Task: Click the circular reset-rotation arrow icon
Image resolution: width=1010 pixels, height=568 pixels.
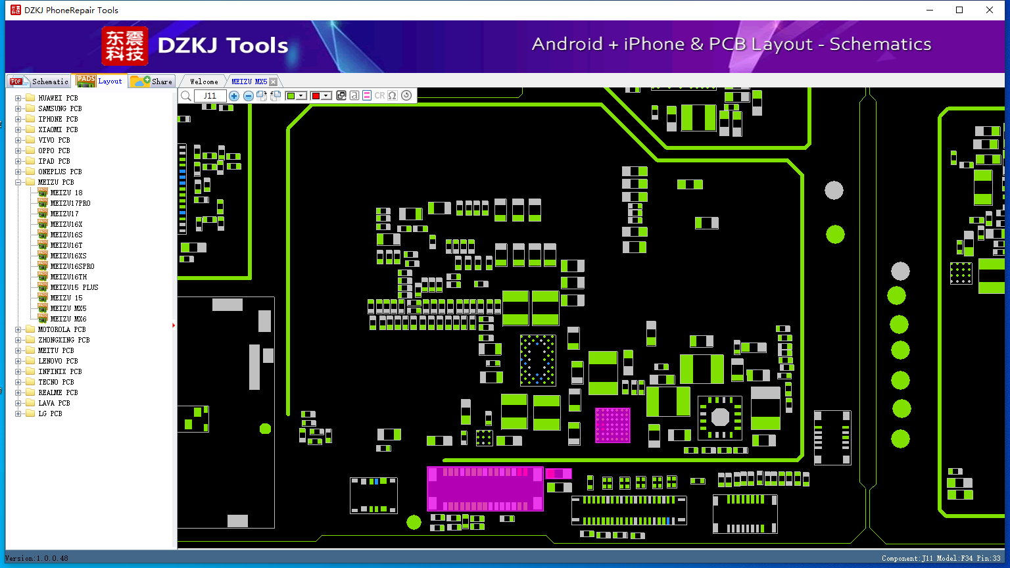Action: (x=406, y=96)
